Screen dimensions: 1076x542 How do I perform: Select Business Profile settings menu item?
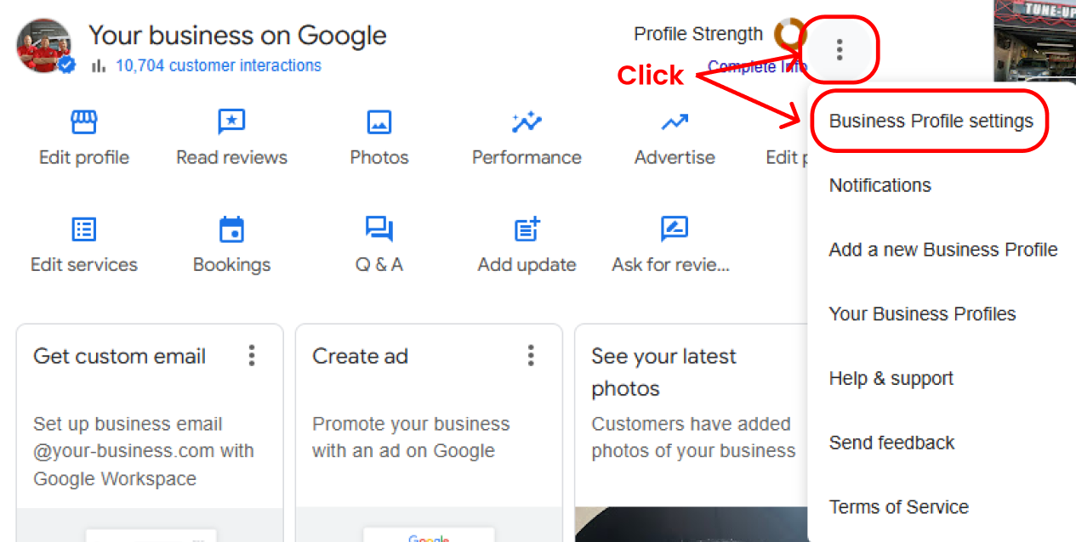tap(931, 121)
